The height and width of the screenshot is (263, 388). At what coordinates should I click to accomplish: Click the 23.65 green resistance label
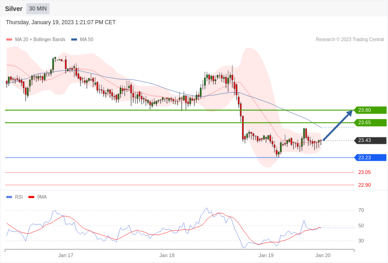click(371, 122)
